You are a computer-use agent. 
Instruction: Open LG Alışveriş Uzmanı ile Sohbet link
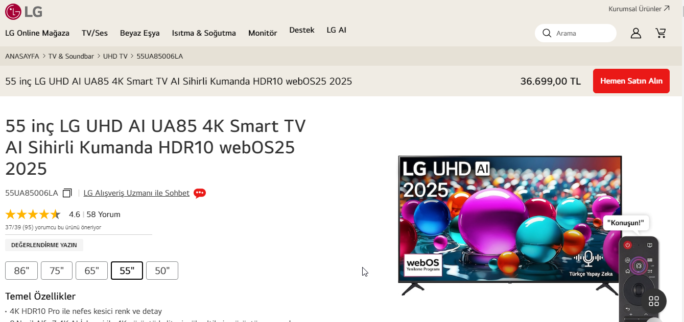pyautogui.click(x=136, y=193)
